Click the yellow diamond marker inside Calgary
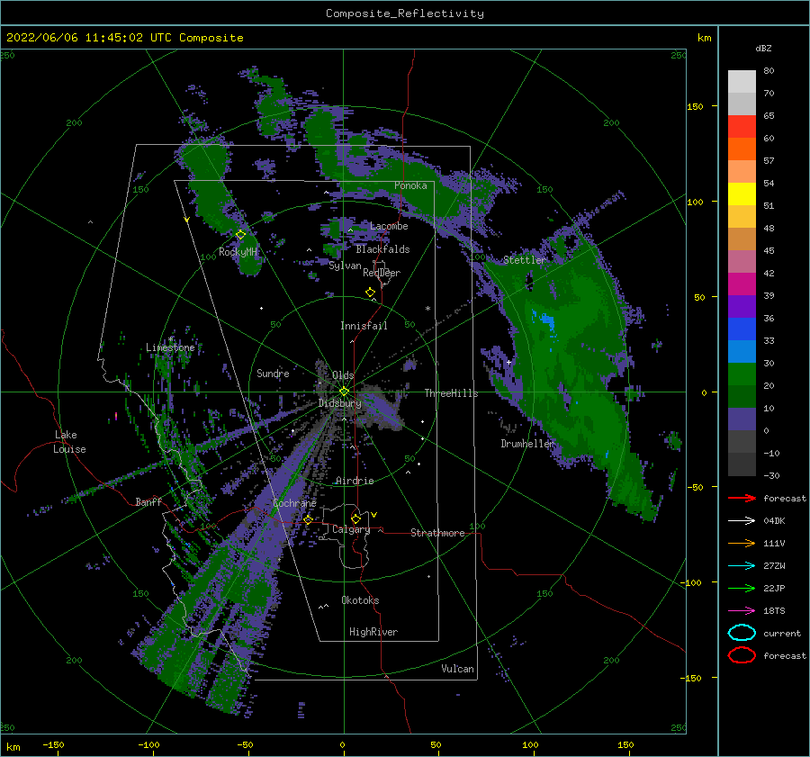 [355, 518]
